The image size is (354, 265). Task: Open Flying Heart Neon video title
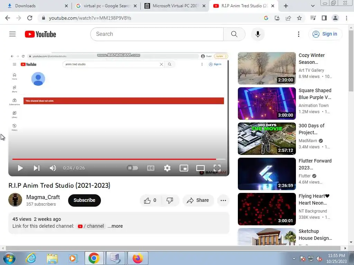pyautogui.click(x=314, y=199)
